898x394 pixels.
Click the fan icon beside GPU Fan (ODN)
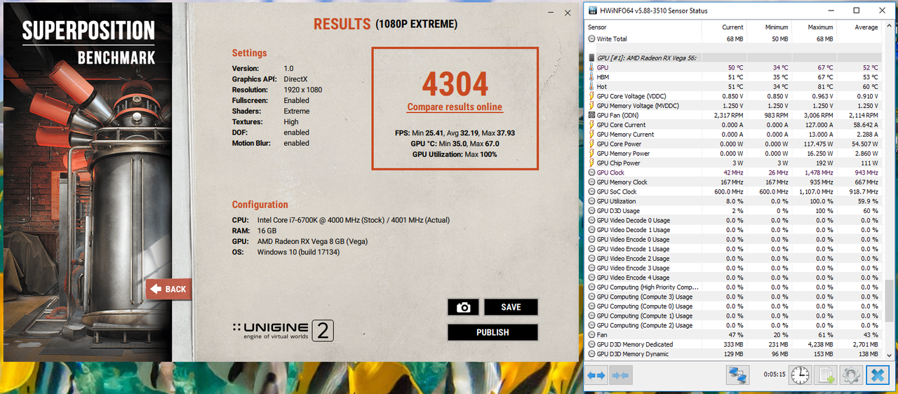(x=591, y=115)
